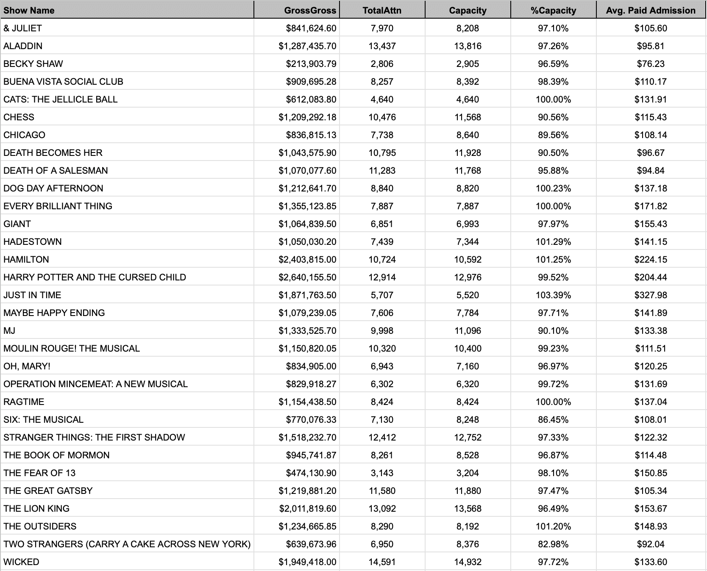Click the HAMILTON show name cell
Viewport: 707px width, 571px height.
pos(26,259)
